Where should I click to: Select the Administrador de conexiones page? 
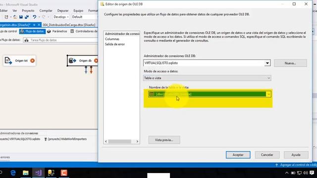point(122,34)
